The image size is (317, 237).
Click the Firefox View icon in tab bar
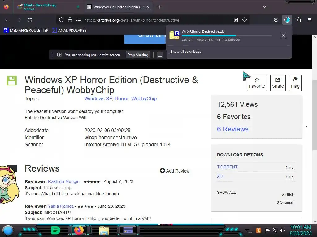tap(6, 7)
